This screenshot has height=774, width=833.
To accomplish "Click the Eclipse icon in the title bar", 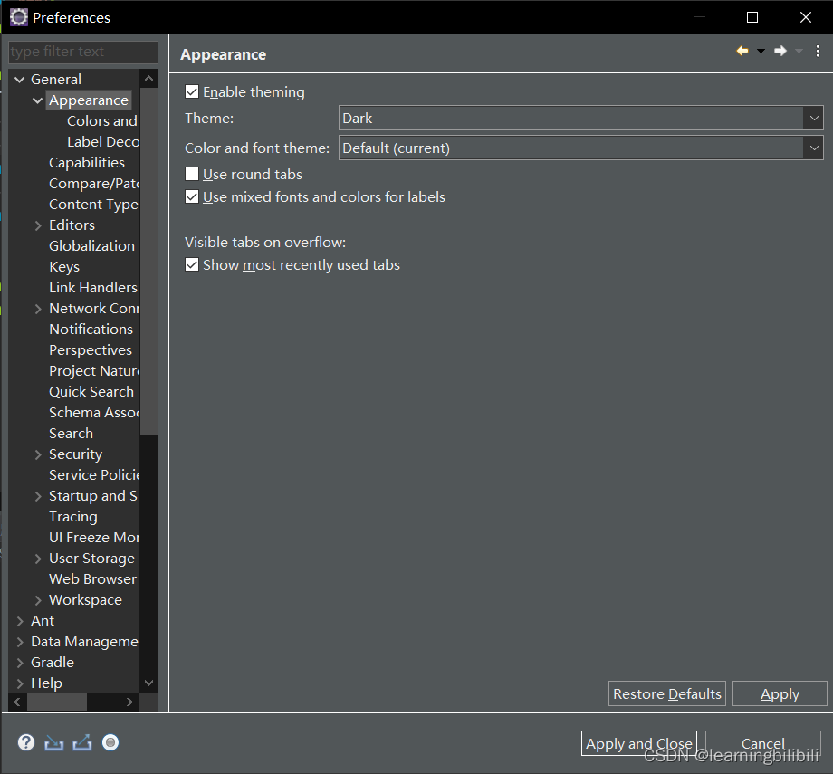I will click(x=19, y=17).
